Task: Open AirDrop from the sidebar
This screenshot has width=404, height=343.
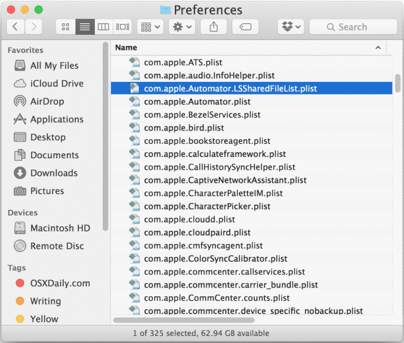Action: (x=47, y=102)
